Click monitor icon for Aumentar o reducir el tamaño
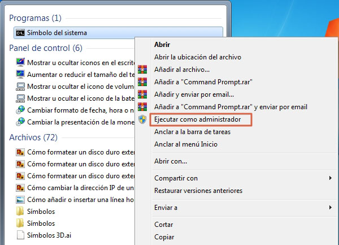The image size is (339, 245). (20, 74)
